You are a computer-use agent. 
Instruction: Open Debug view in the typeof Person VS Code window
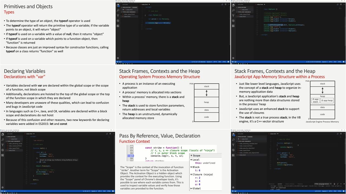[118, 20]
